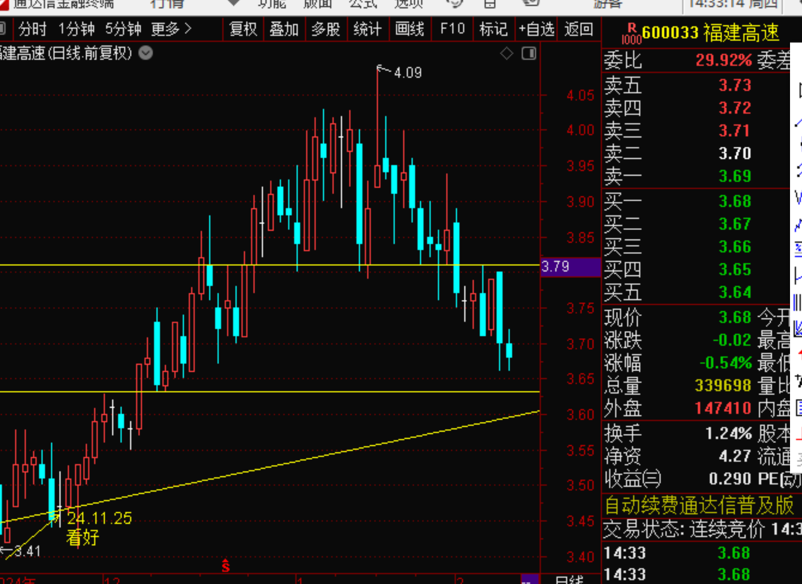Select the 卖三 3.71 ask row
The width and height of the screenshot is (802, 584).
[x=696, y=130]
